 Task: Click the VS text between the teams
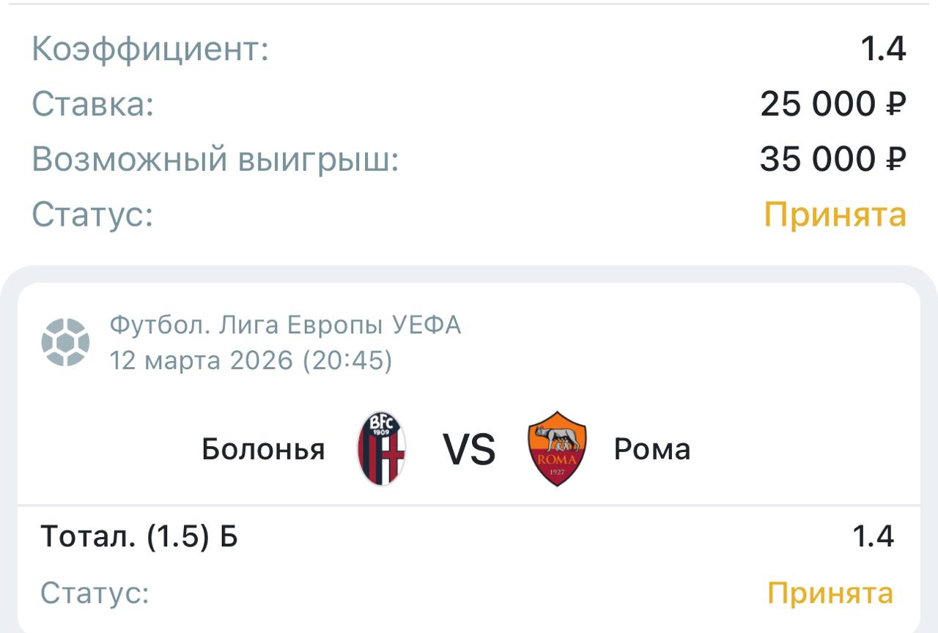[x=469, y=449]
